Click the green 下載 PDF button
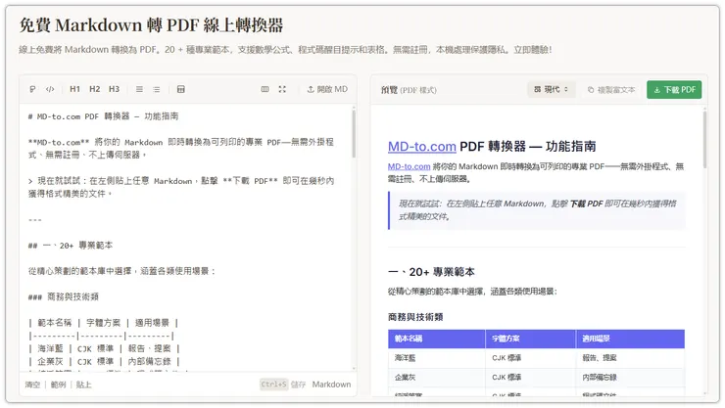The height and width of the screenshot is (408, 725). coord(674,90)
